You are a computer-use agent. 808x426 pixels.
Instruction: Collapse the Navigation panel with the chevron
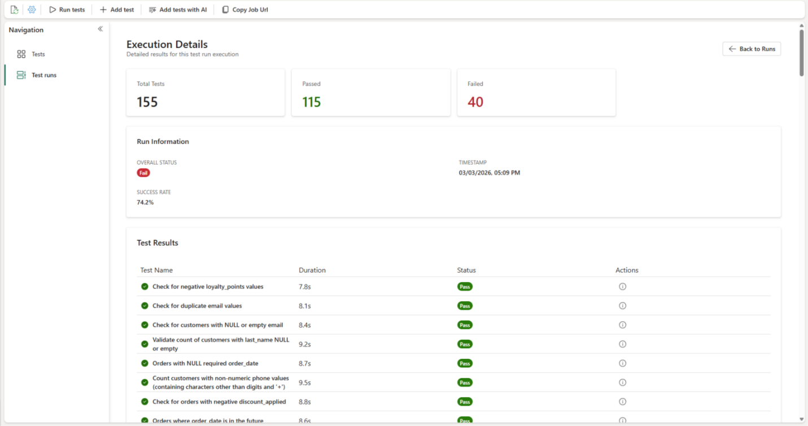point(100,29)
